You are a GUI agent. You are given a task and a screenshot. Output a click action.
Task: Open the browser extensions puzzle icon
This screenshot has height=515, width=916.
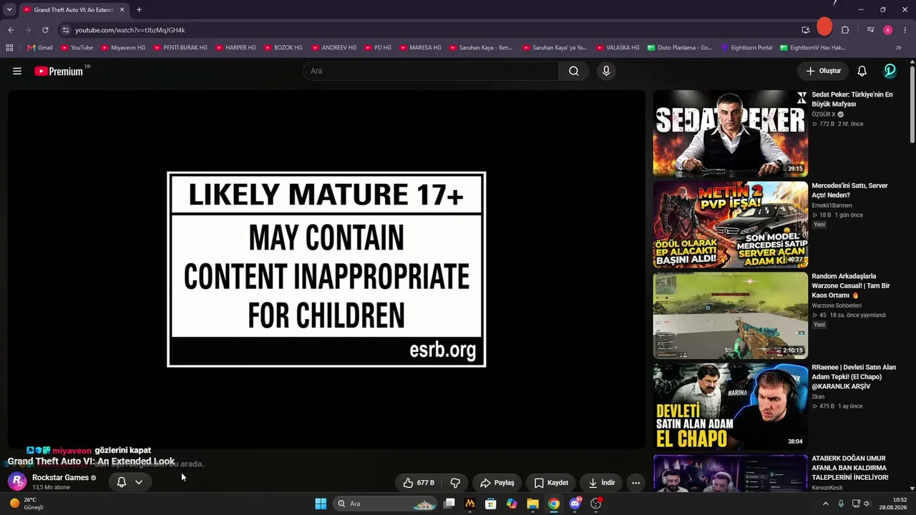[x=845, y=30]
